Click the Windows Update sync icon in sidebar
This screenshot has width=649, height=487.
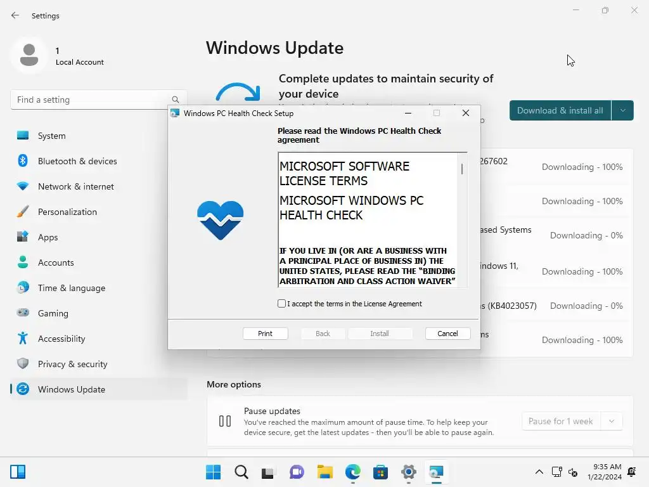point(23,389)
